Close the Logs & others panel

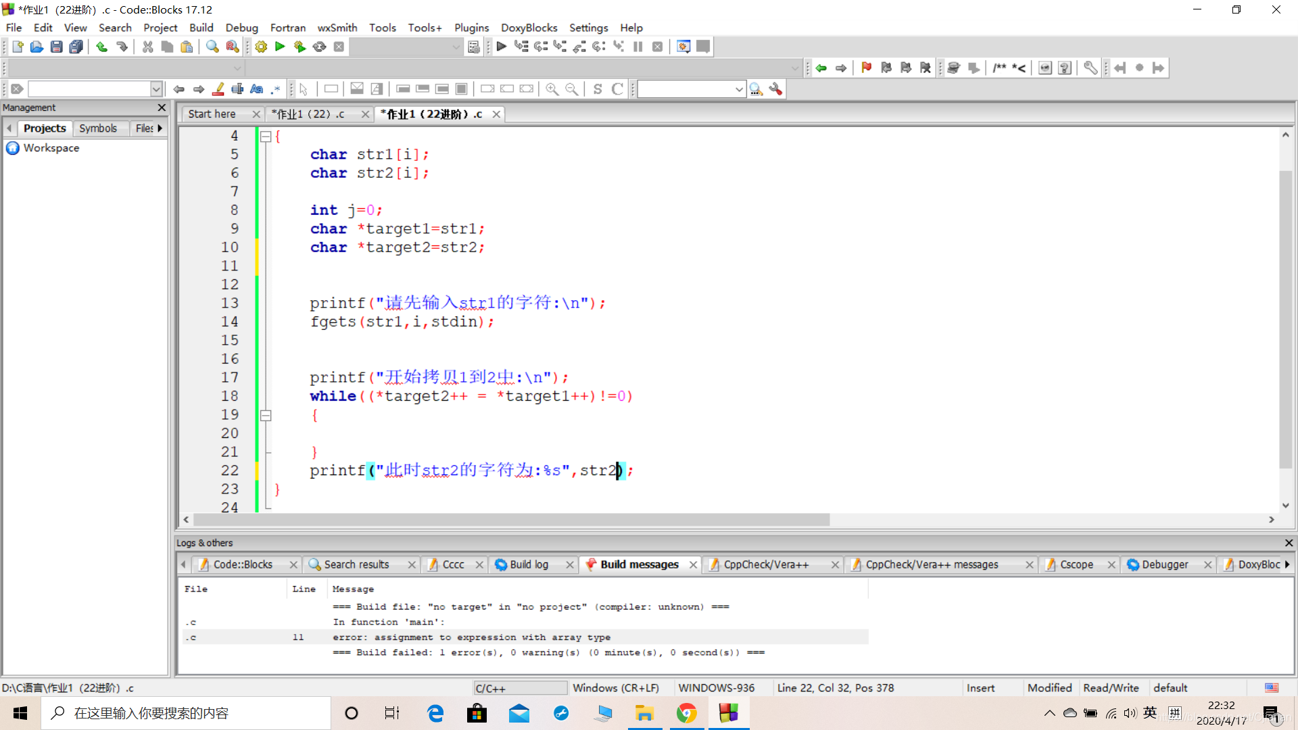[1289, 543]
